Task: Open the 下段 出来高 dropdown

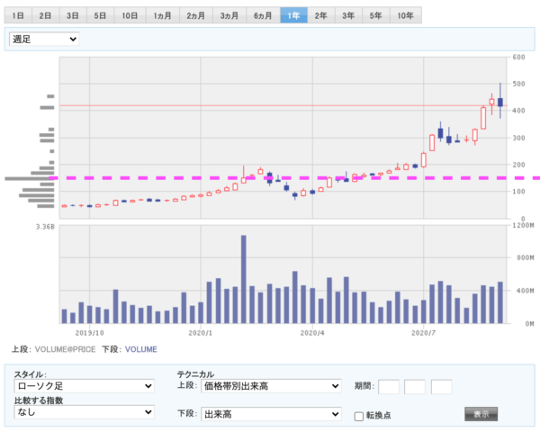Action: (271, 414)
